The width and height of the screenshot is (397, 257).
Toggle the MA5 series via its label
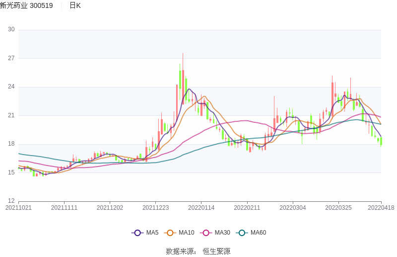[x=152, y=233]
